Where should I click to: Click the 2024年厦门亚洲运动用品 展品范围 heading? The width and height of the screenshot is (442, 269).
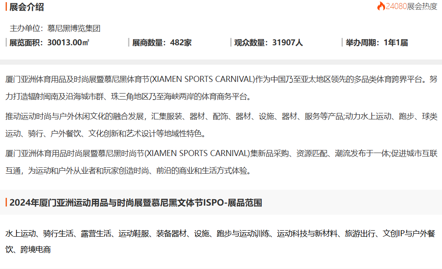[135, 203]
